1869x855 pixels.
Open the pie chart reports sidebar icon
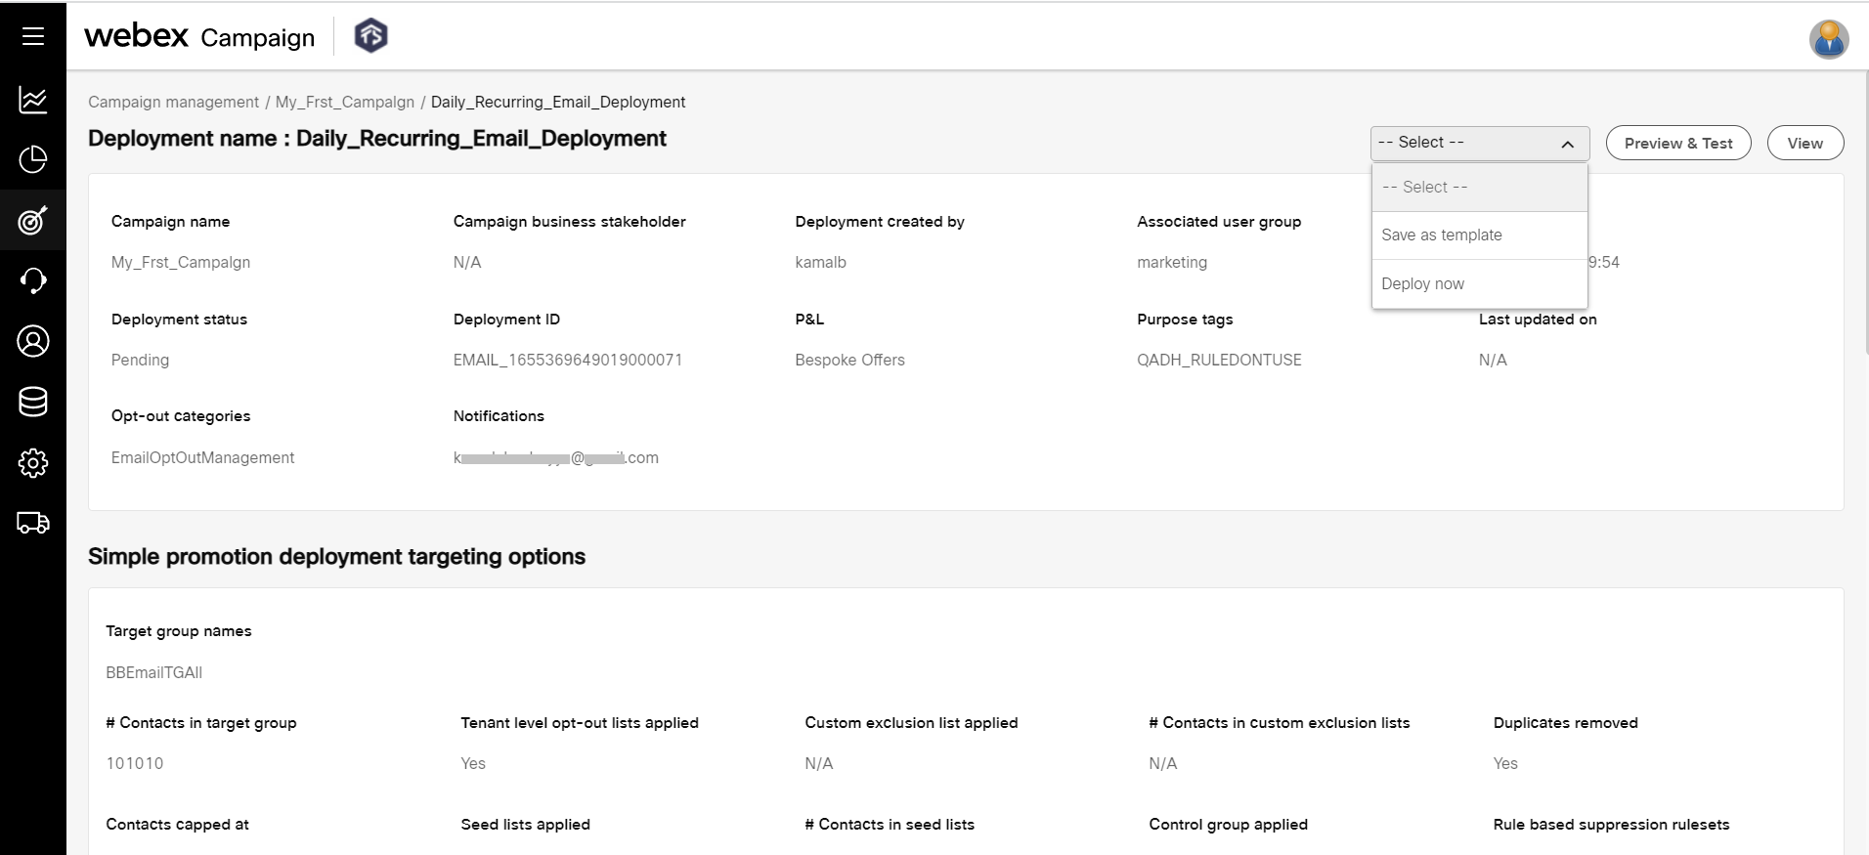(x=33, y=159)
